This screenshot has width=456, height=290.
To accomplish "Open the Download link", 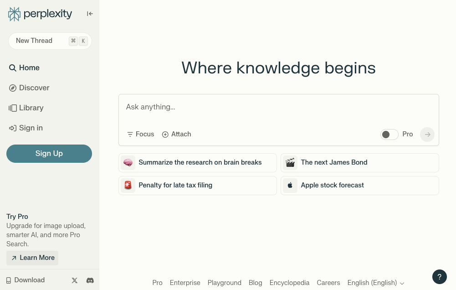I will pyautogui.click(x=26, y=280).
